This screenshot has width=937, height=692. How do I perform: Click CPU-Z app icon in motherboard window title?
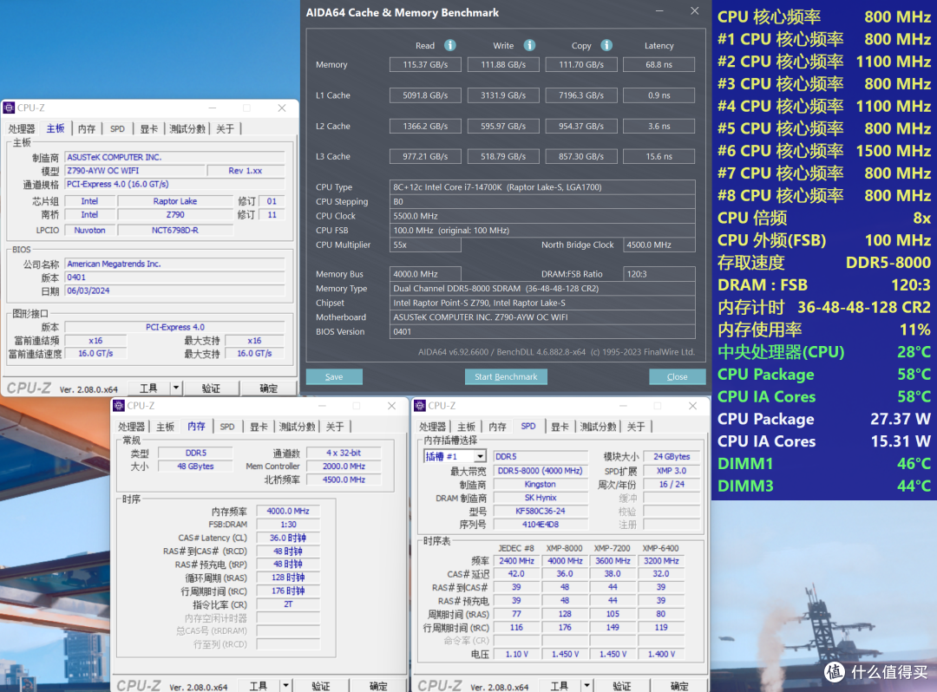tap(9, 108)
